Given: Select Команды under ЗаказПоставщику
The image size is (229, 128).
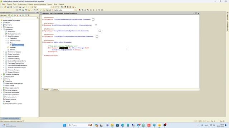Looking at the screenshot, I should (x=13, y=47).
